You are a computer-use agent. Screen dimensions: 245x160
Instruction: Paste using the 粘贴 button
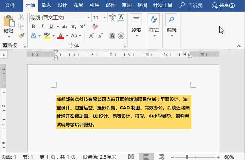point(9,27)
